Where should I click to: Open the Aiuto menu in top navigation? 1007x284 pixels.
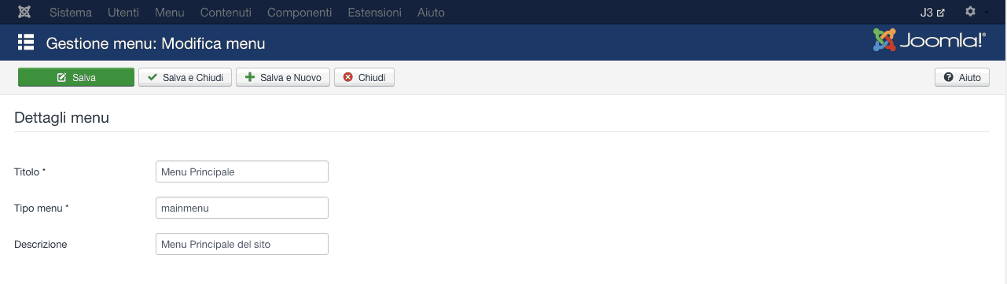point(431,13)
